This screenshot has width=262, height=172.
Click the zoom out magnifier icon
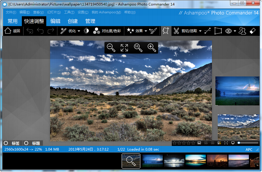point(111,48)
